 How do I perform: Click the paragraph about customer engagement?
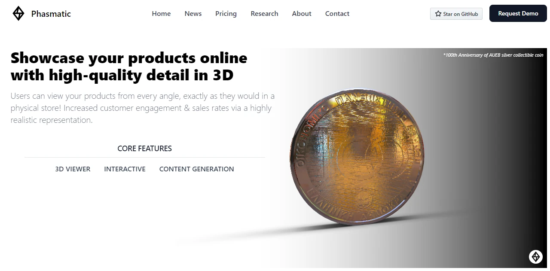pyautogui.click(x=142, y=108)
